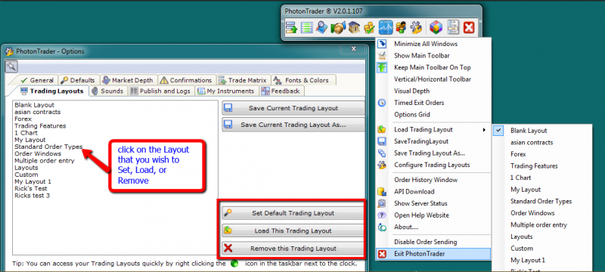605x272 pixels.
Task: Click the magnifier over book toolbar icon
Action: (322, 28)
